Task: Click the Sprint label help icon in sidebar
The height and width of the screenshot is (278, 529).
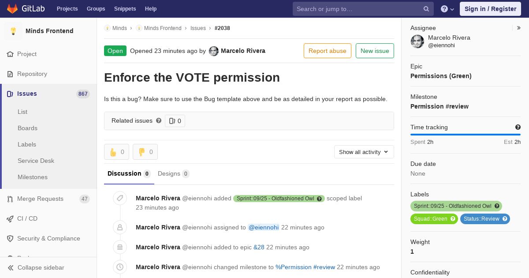Action: pos(497,206)
